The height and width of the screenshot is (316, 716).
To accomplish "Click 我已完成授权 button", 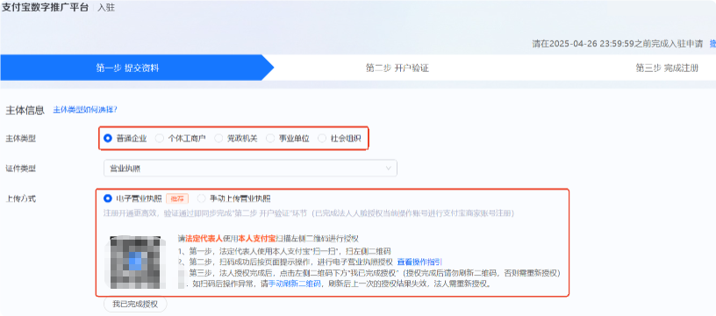I will pos(135,304).
